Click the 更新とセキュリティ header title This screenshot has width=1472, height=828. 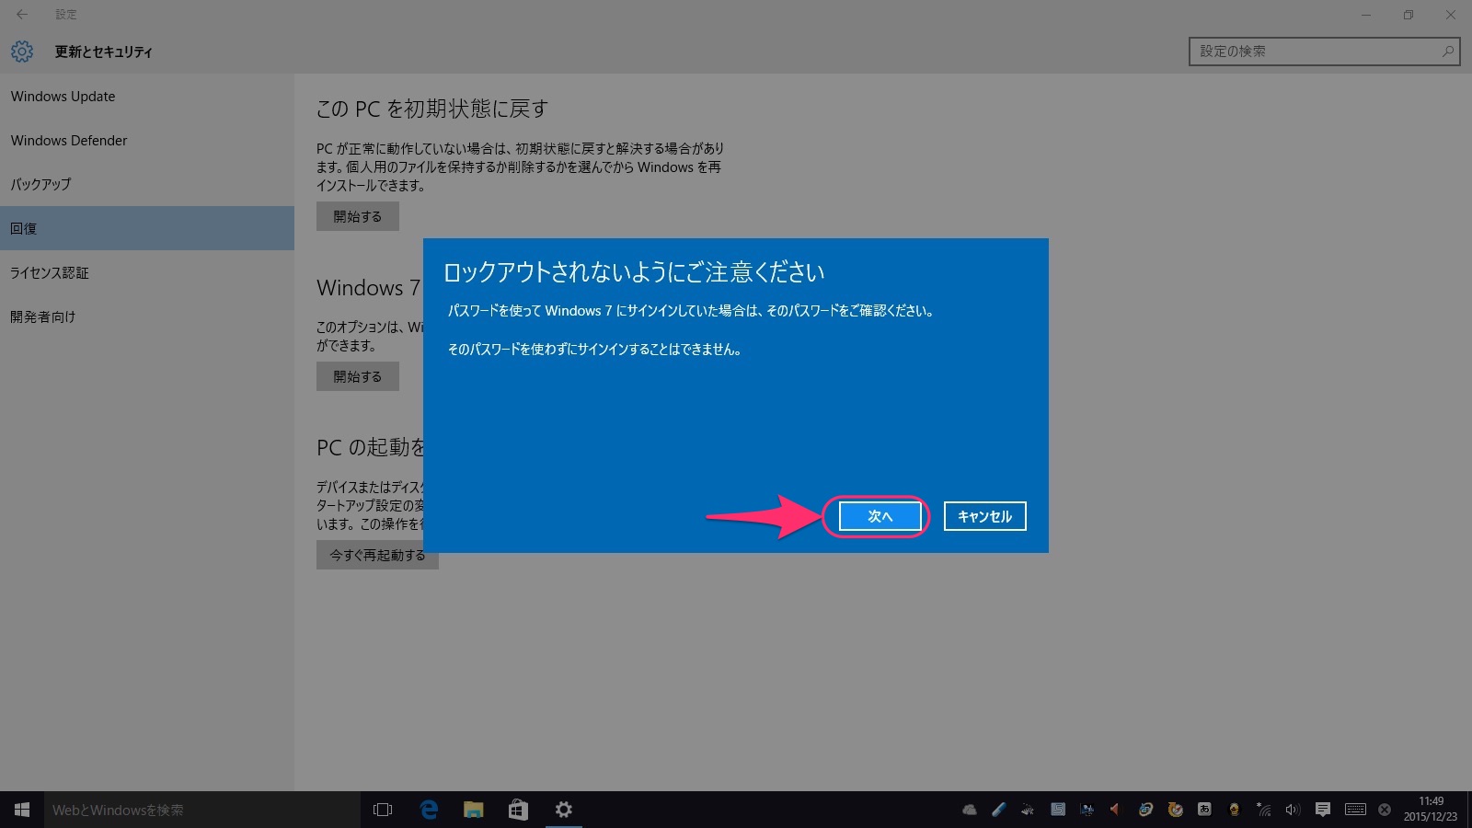(x=103, y=52)
